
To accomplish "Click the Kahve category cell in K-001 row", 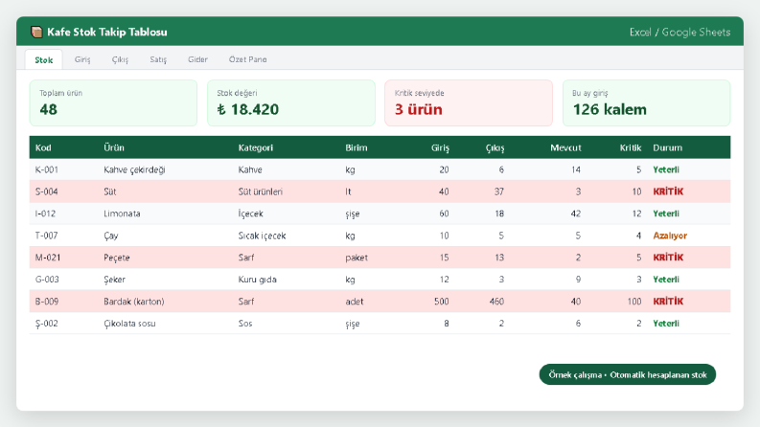I will [x=250, y=169].
